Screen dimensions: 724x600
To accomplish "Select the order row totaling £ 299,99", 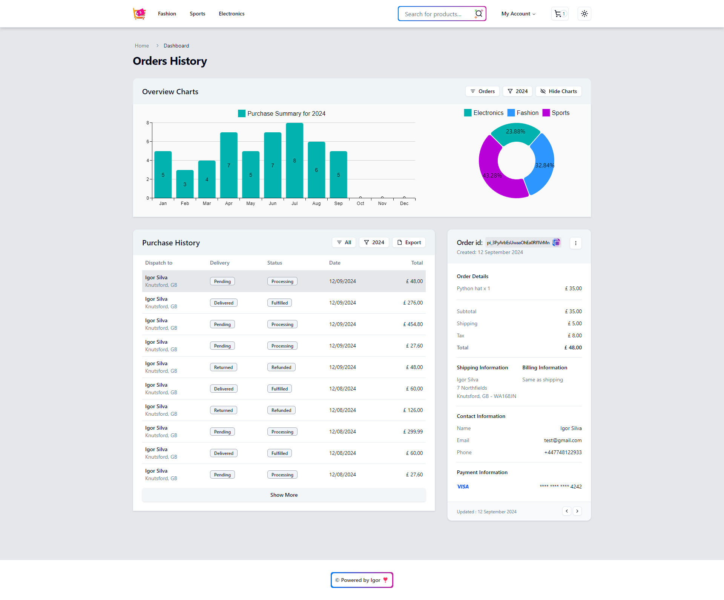I will pos(284,432).
